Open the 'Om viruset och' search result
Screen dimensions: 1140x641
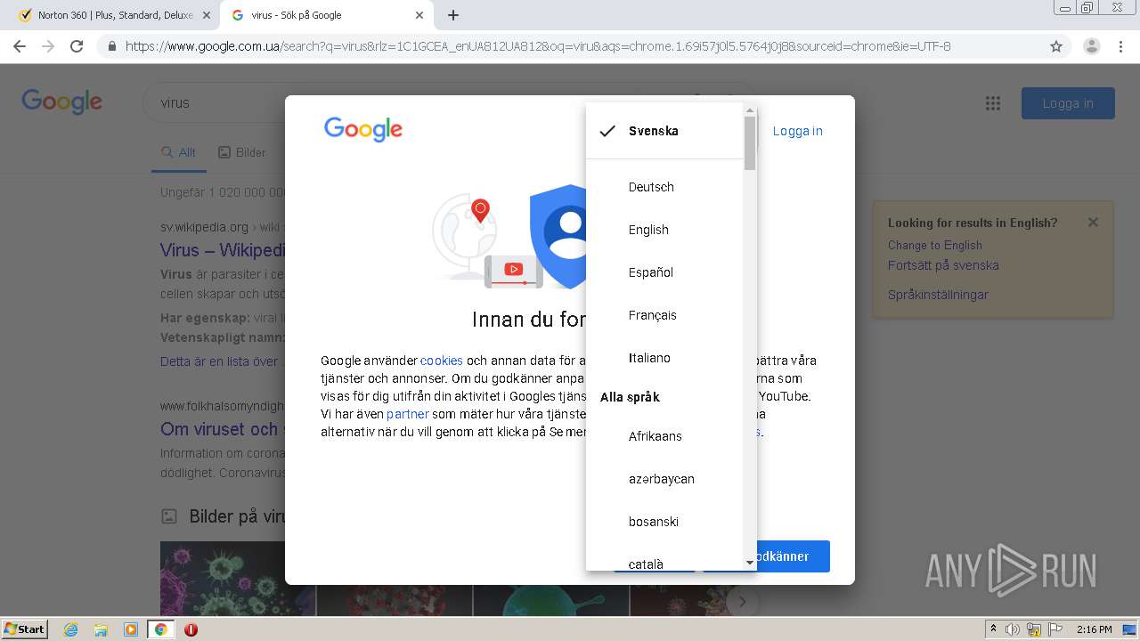point(223,429)
